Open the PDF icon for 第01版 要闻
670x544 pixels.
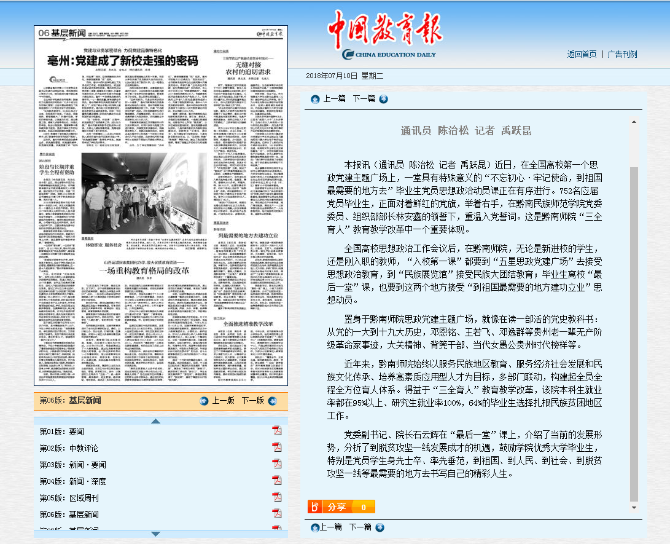(x=277, y=431)
